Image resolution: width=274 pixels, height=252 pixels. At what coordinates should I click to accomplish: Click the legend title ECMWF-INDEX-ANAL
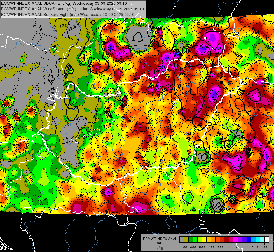coord(160,239)
